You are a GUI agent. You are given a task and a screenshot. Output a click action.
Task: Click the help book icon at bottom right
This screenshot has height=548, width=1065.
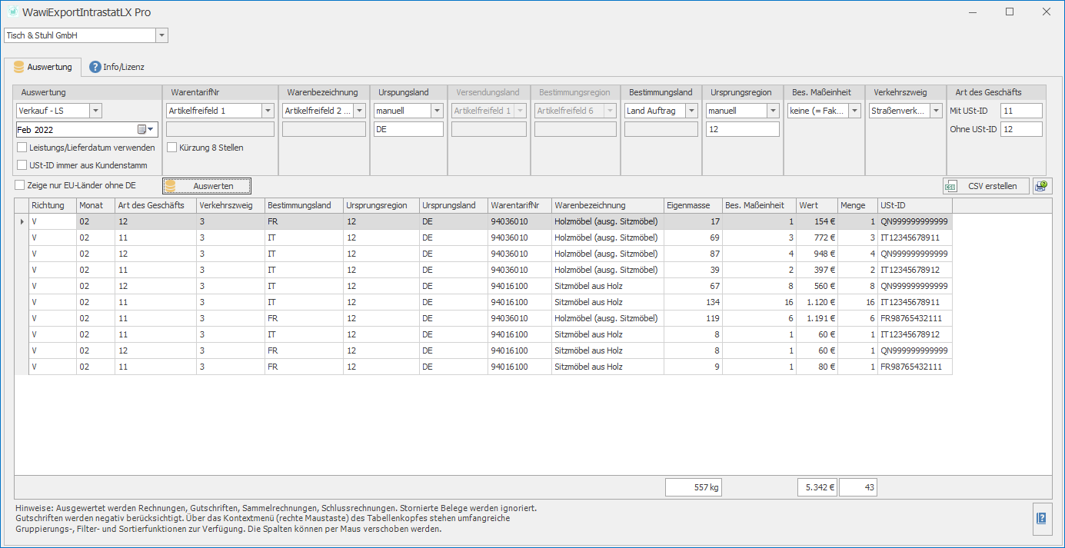1041,519
